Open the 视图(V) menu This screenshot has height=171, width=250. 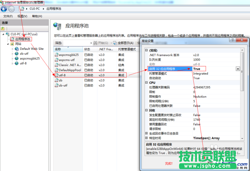(x=22, y=16)
